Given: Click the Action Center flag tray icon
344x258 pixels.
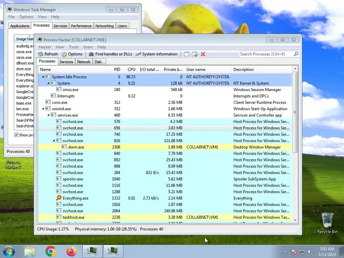Looking at the screenshot, I should (294, 252).
